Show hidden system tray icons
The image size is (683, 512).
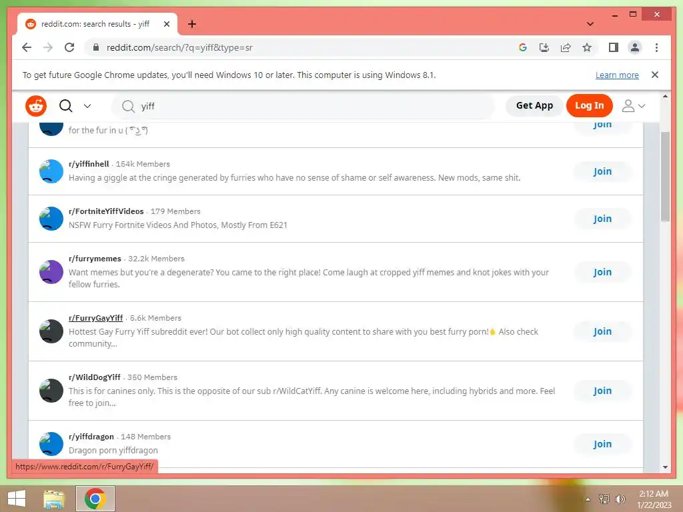(588, 499)
